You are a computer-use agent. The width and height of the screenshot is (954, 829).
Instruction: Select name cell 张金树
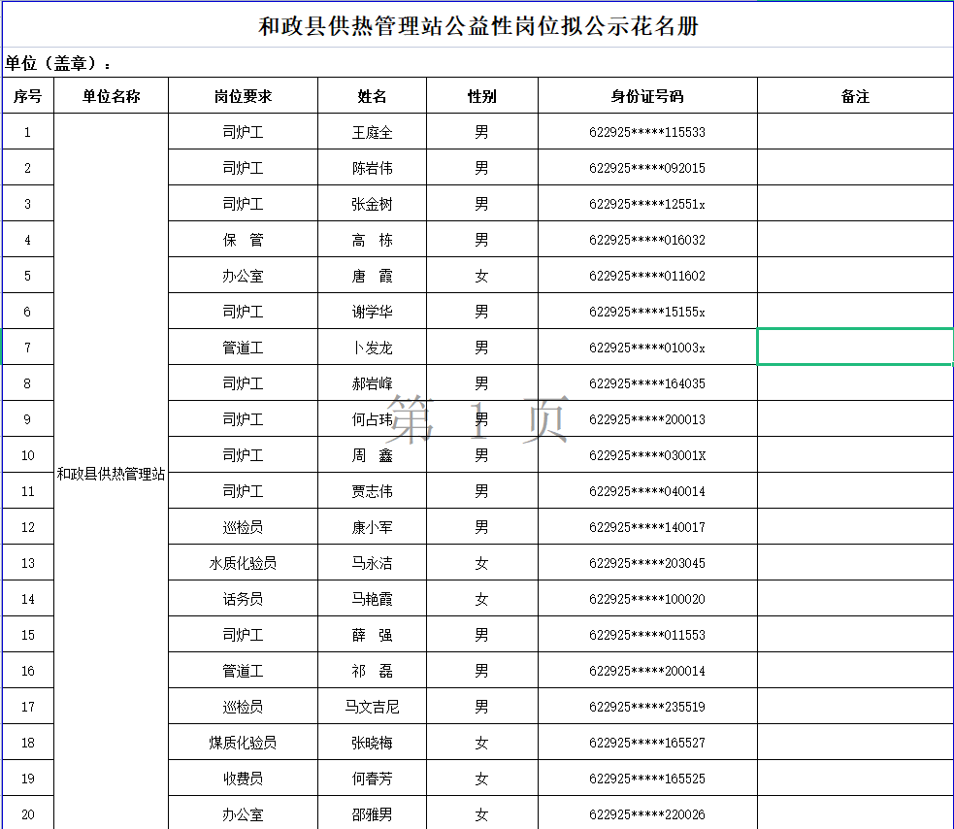(372, 203)
